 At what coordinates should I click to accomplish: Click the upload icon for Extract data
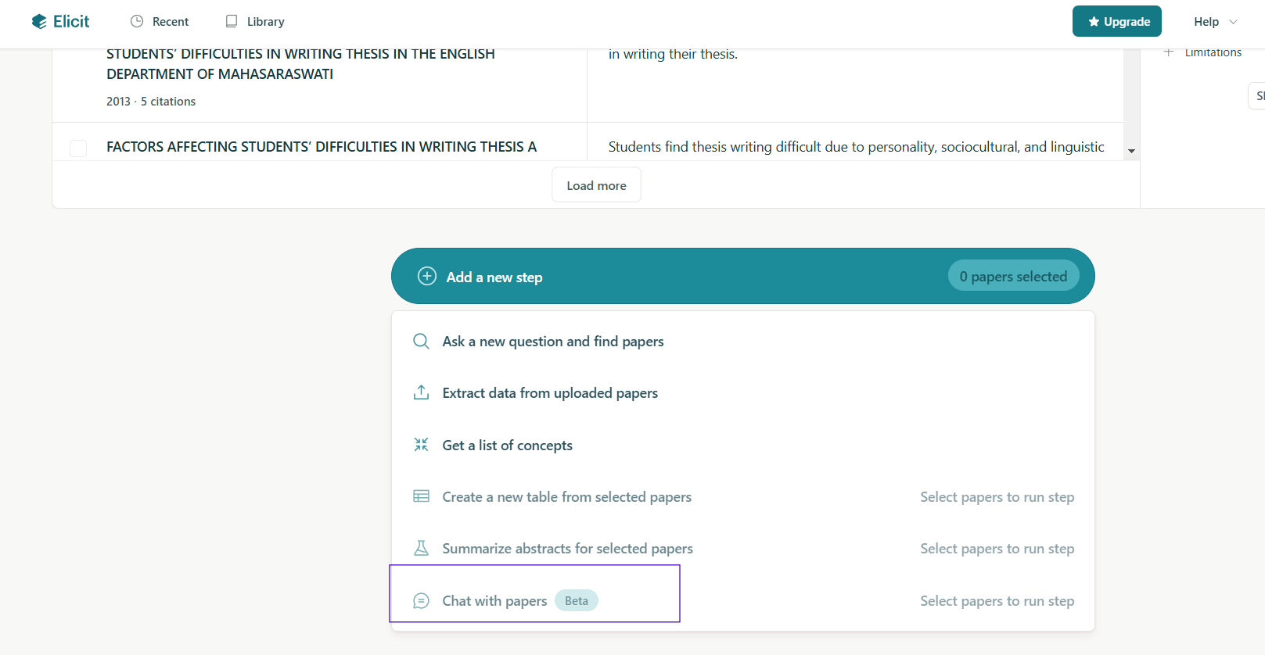[421, 392]
